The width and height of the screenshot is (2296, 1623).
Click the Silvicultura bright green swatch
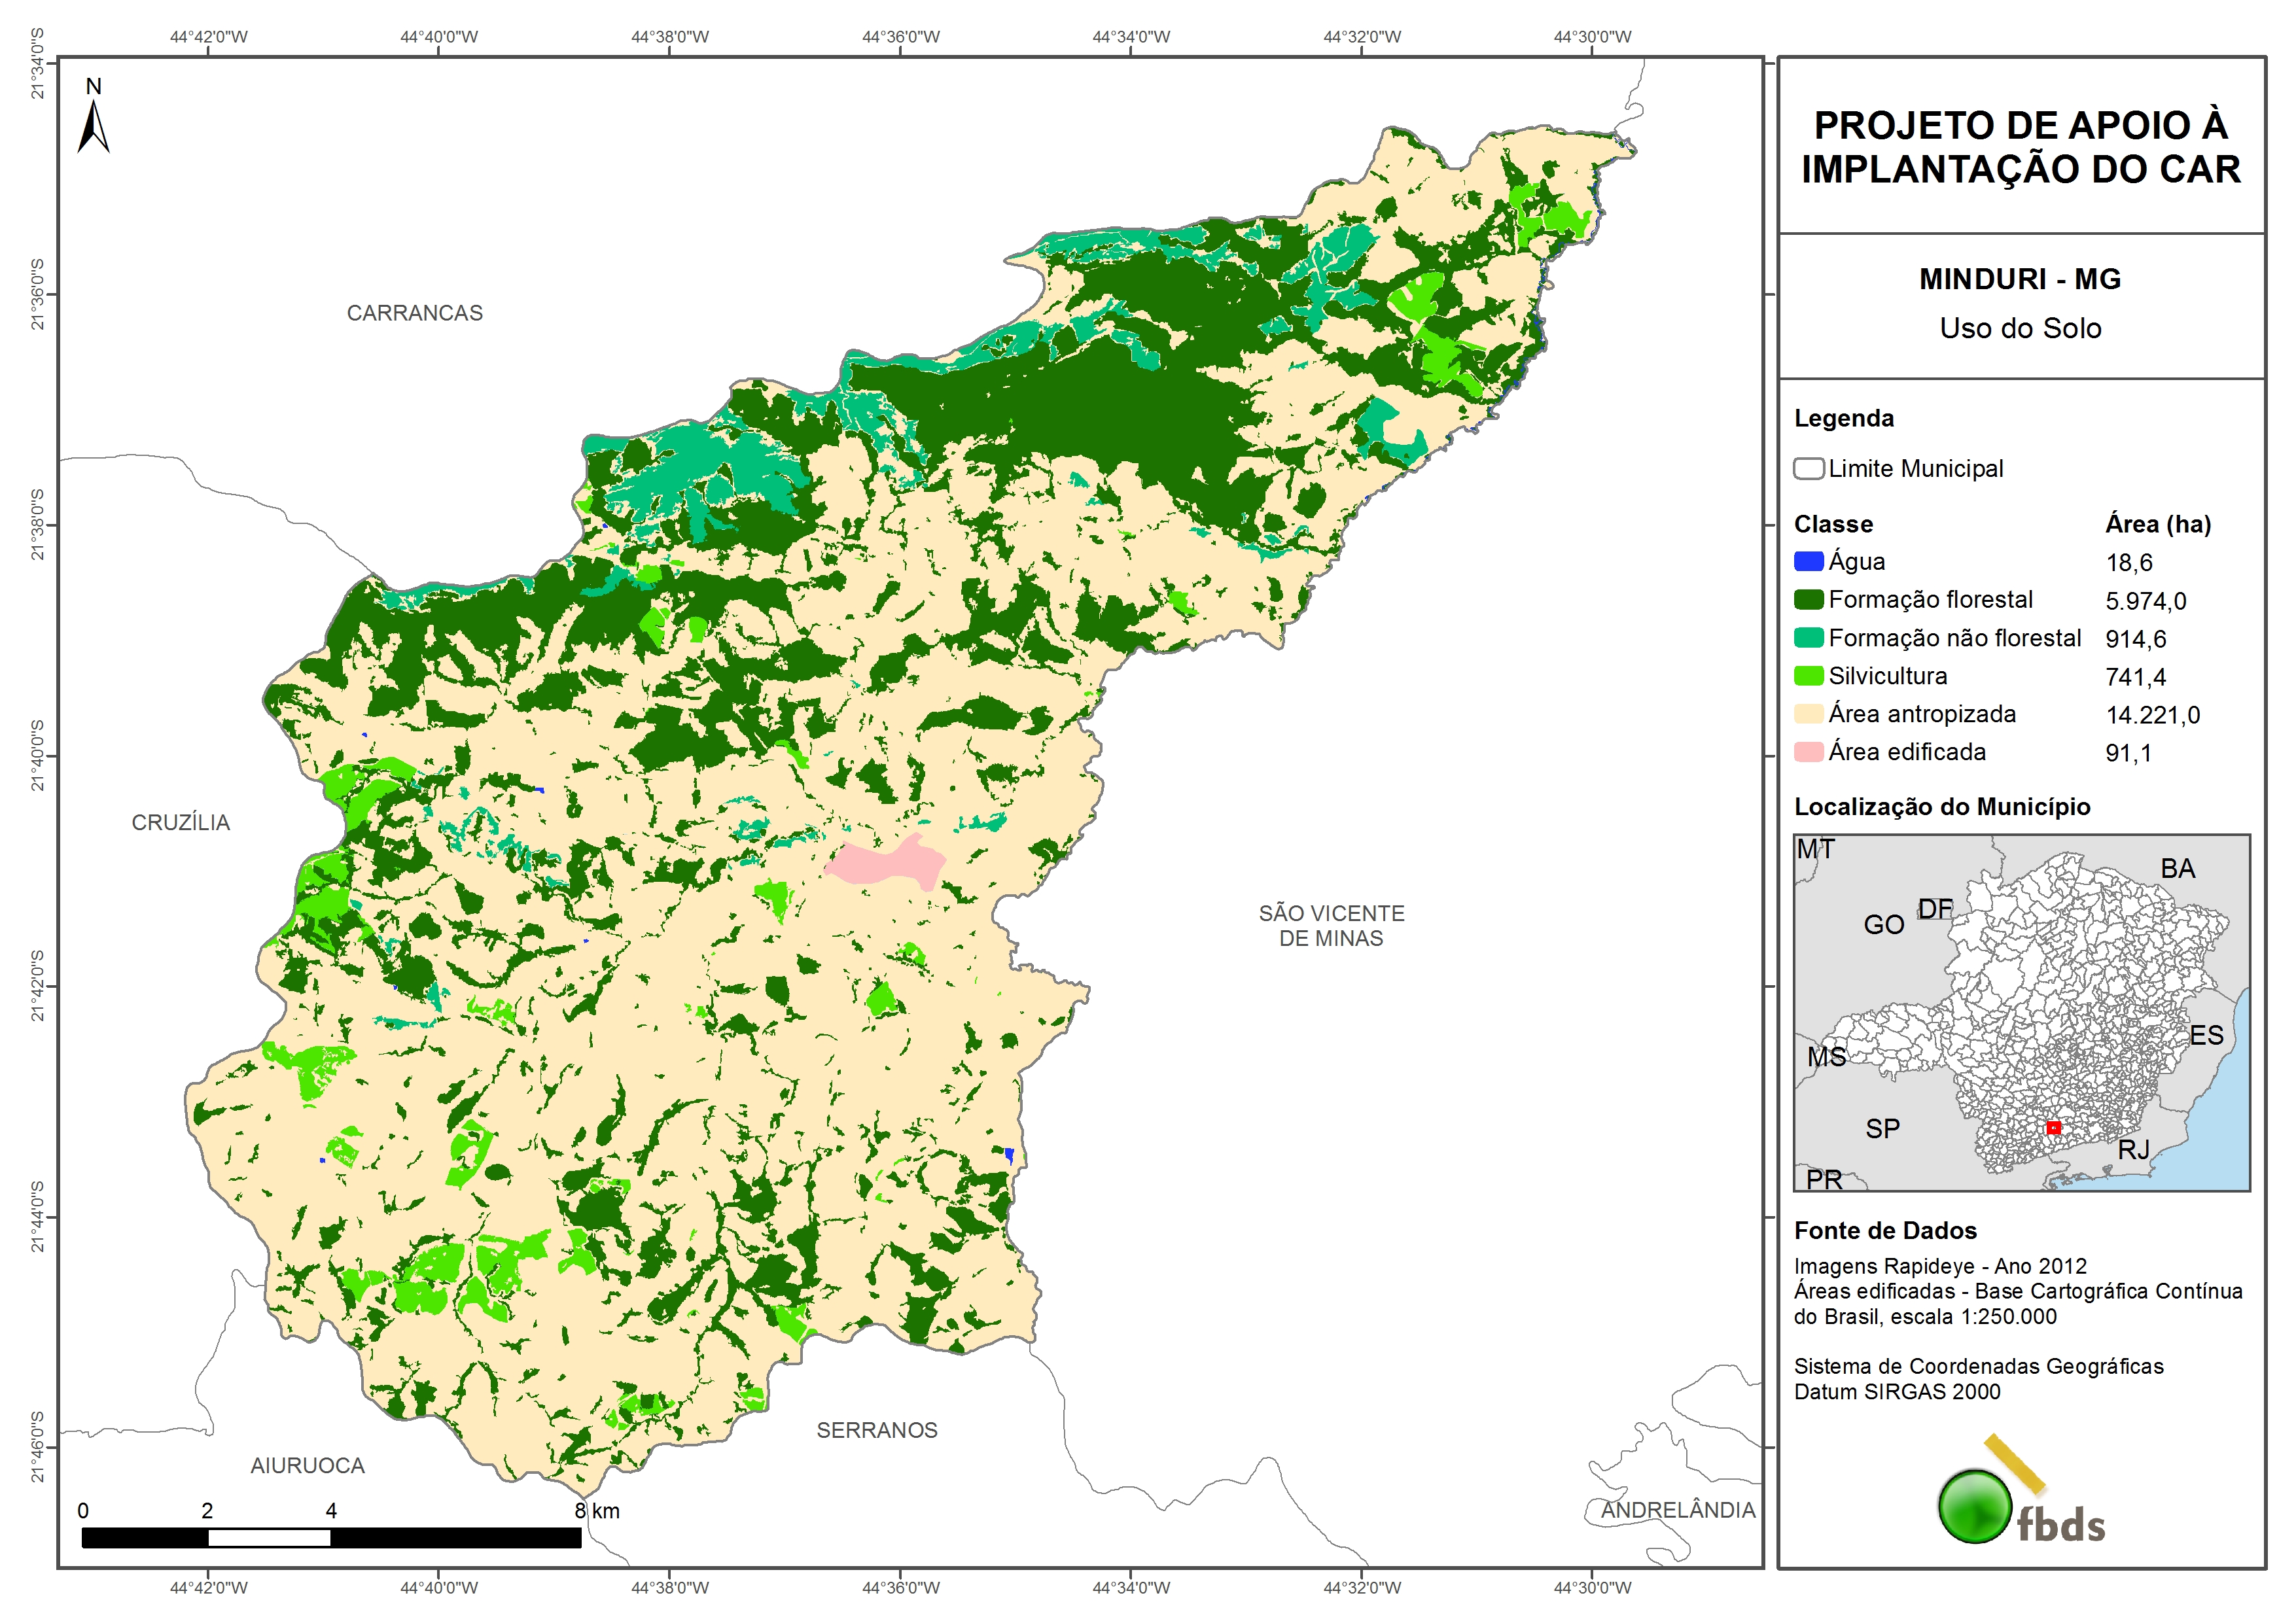pyautogui.click(x=1808, y=675)
